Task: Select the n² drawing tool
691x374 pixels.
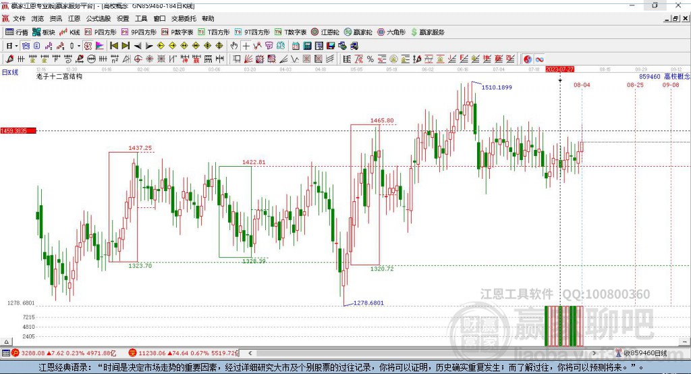Action: pos(115,59)
